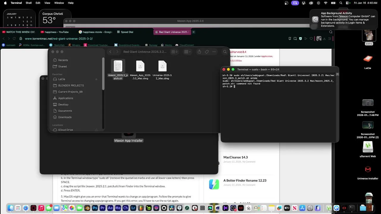Open uTorrent Web desktop icon

[368, 149]
